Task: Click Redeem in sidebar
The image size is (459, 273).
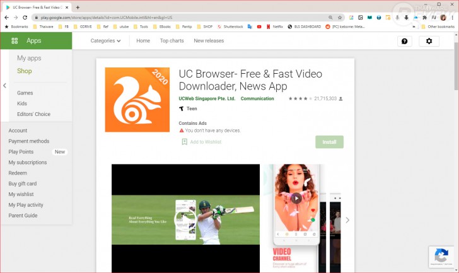Action: pos(18,173)
